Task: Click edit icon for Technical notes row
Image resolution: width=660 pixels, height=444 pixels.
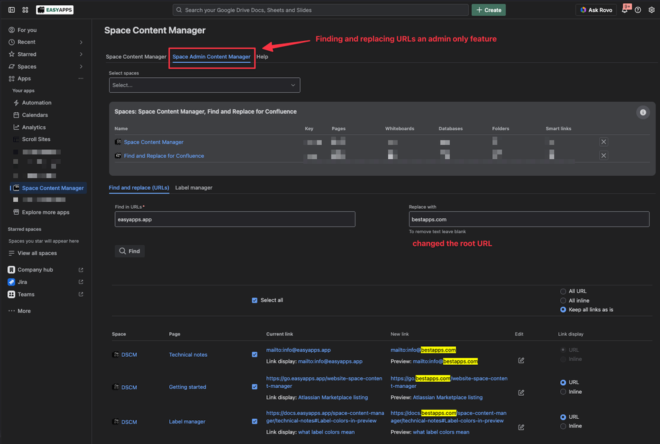Action: (x=521, y=360)
